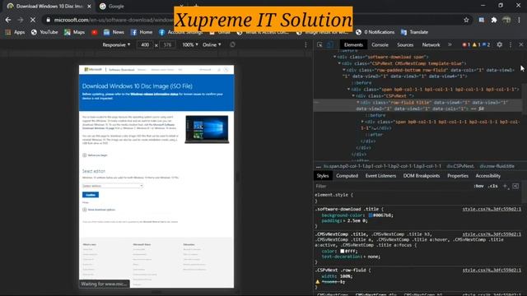This screenshot has height=296, width=527.
Task: Collapse the software-download span div node
Action: pos(335,57)
